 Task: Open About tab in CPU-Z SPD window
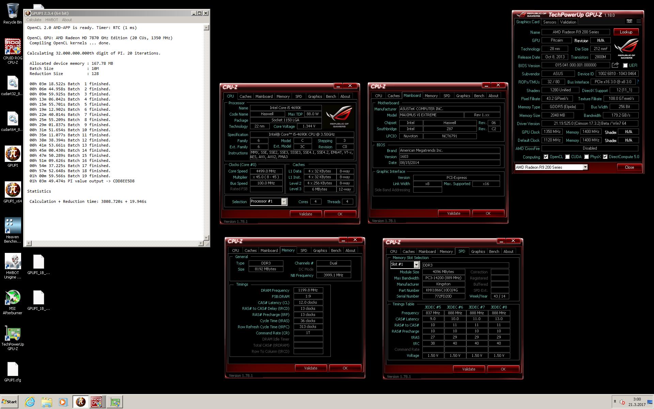click(508, 252)
